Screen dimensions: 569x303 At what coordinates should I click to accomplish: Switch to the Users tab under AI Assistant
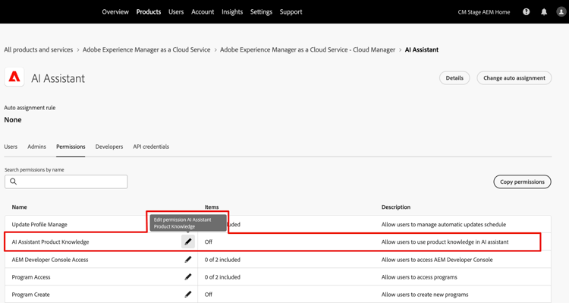click(x=11, y=147)
